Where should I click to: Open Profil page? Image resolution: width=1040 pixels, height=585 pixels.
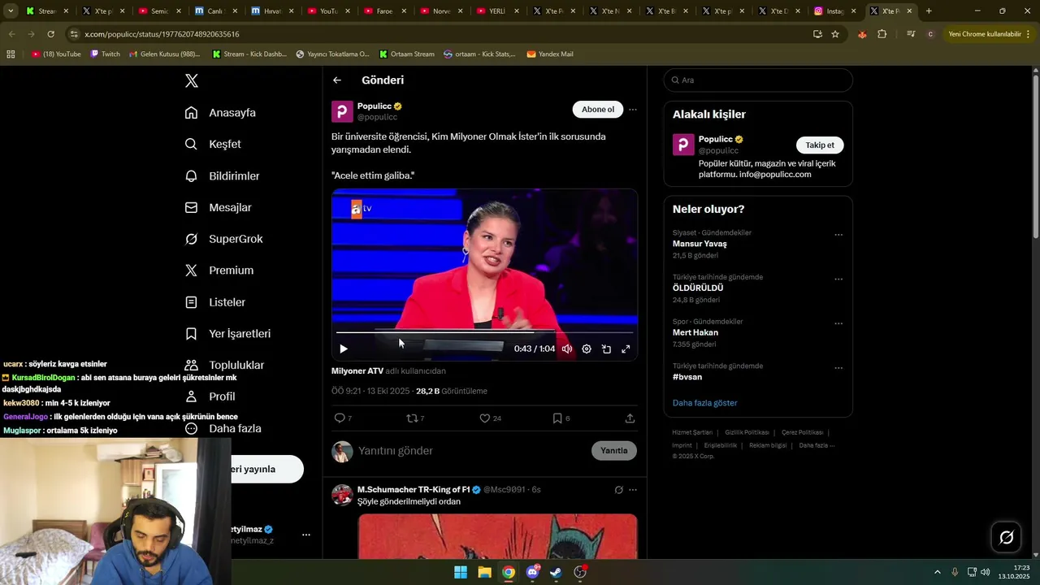coord(210,396)
